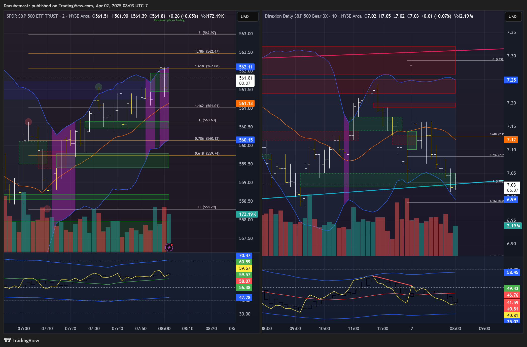
Task: Click the green 60.59 oscillator label
Action: point(244,262)
